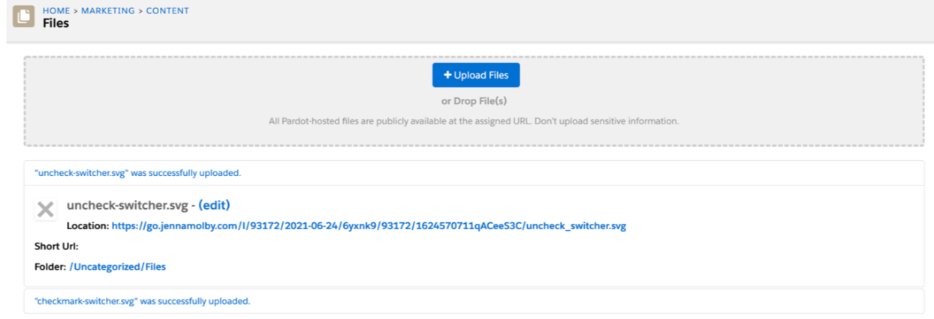The width and height of the screenshot is (934, 319).
Task: Click the uncheck-switcher.svg X thumbnail
Action: coord(46,210)
